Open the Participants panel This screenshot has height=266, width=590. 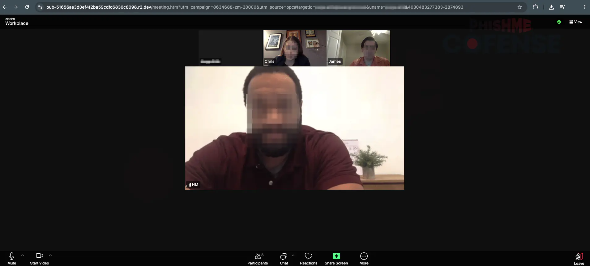[258, 258]
